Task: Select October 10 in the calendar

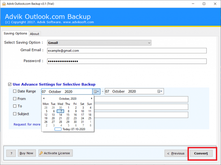Action: [83, 111]
